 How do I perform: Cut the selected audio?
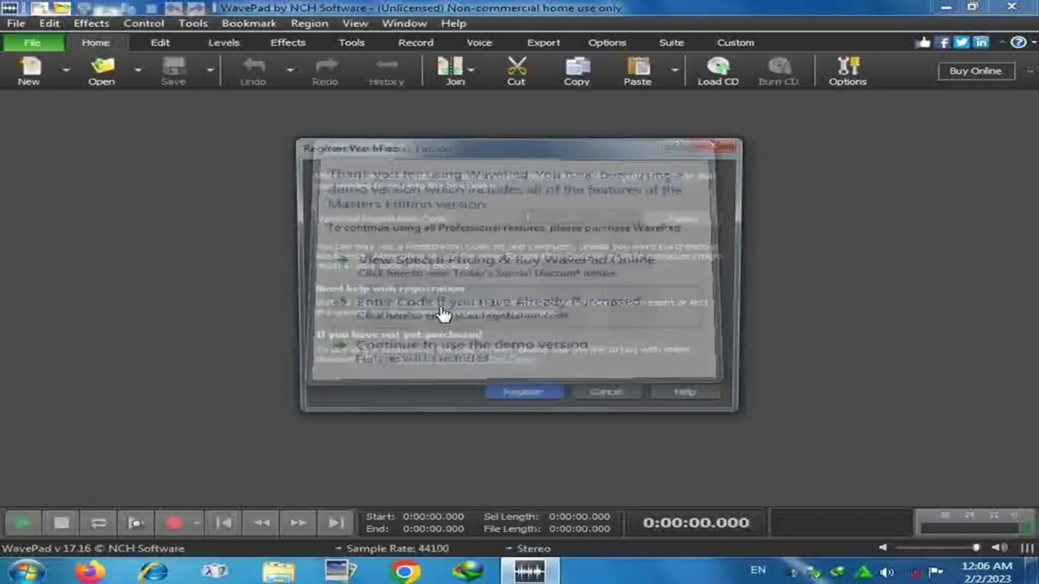(x=516, y=70)
